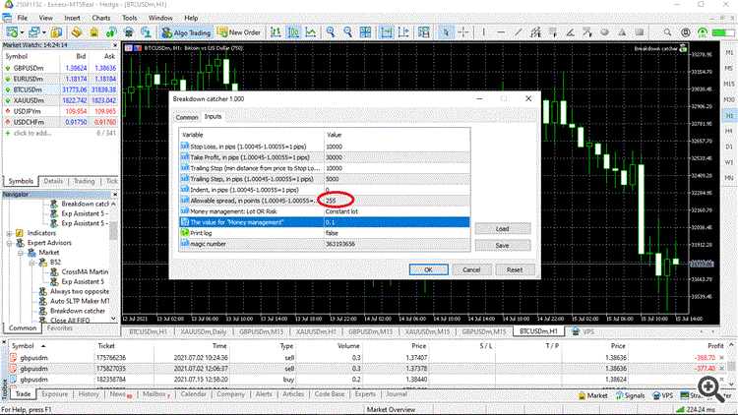The height and width of the screenshot is (415, 738).
Task: Open the History tab in Toolbox
Action: pyautogui.click(x=89, y=394)
